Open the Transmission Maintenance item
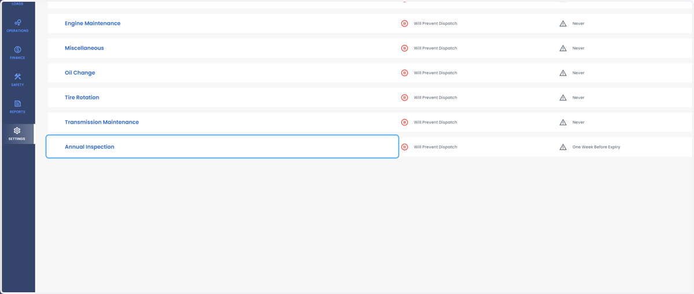The width and height of the screenshot is (694, 294). [102, 122]
